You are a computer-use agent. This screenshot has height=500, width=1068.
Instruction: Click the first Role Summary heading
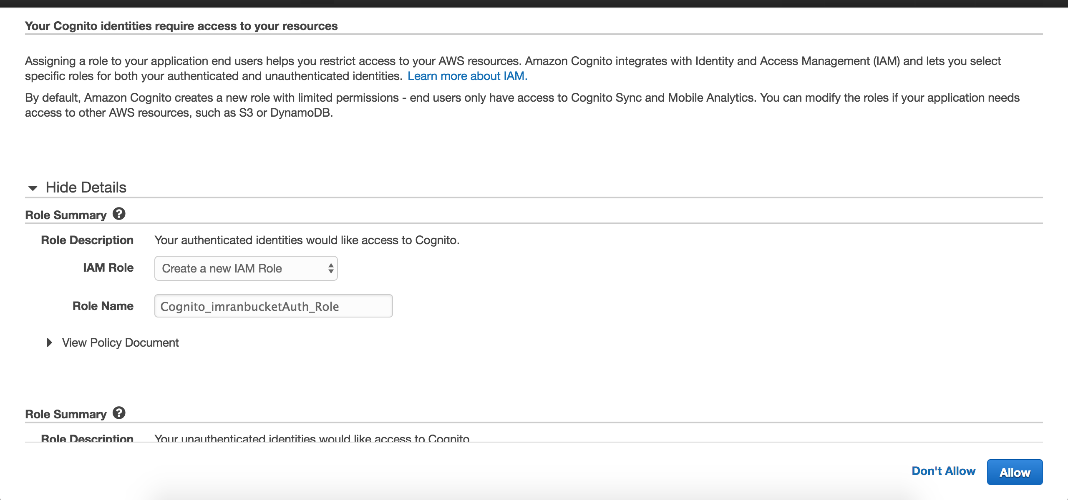66,215
